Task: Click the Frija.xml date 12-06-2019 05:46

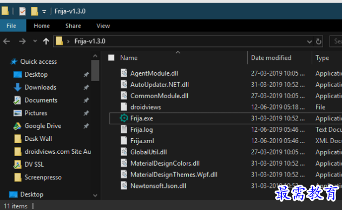Action: pyautogui.click(x=278, y=141)
